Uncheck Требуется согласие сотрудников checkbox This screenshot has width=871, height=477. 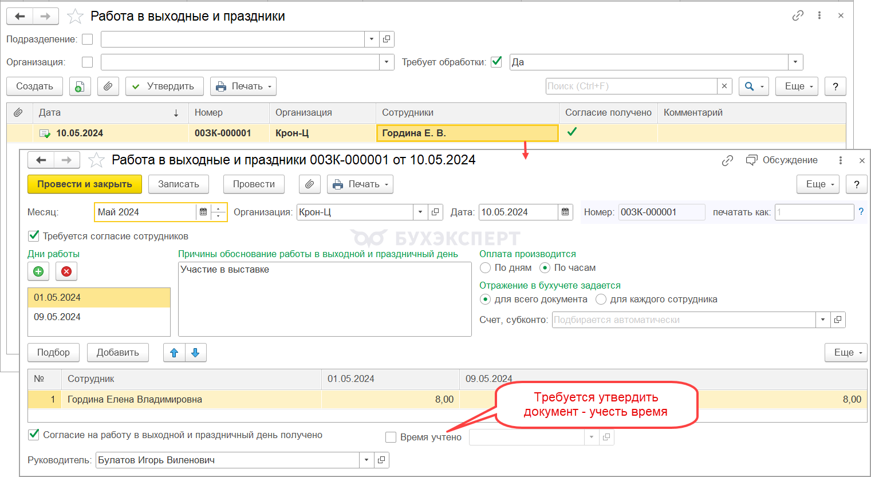coord(34,236)
